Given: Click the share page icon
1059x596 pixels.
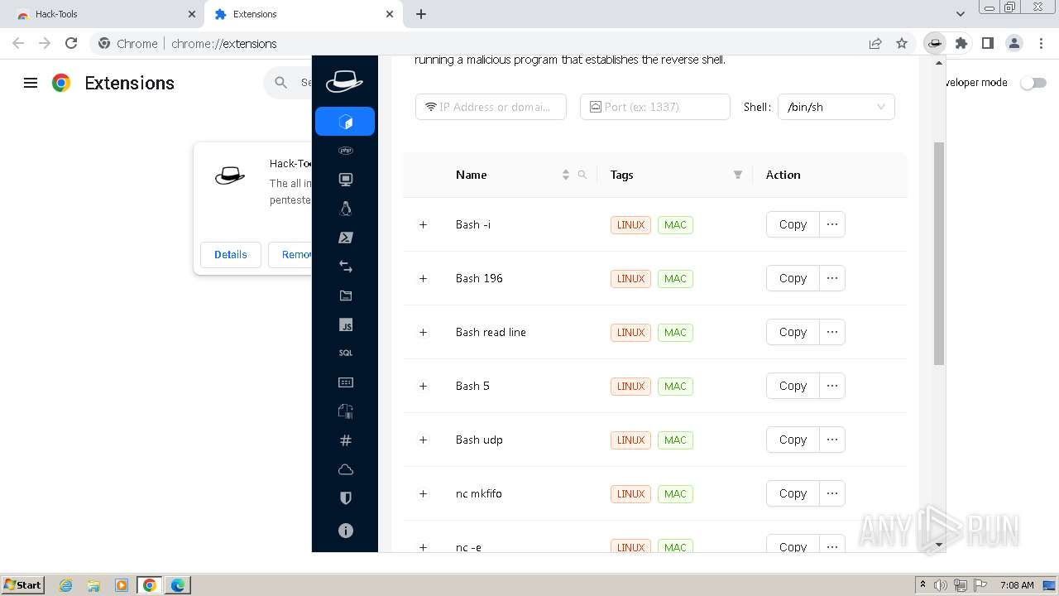Looking at the screenshot, I should click(x=875, y=43).
